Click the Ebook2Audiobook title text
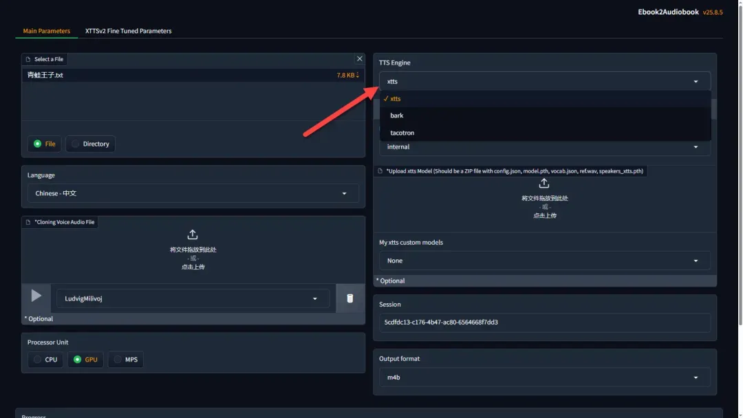 pos(667,12)
